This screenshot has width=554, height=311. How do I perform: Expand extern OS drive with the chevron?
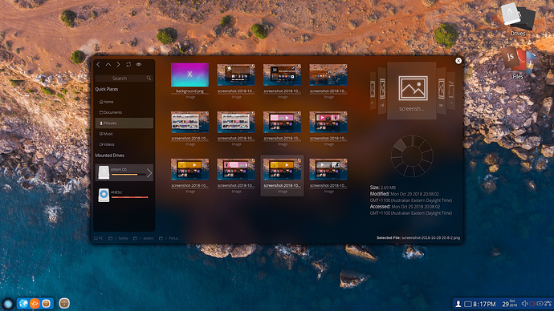click(149, 173)
